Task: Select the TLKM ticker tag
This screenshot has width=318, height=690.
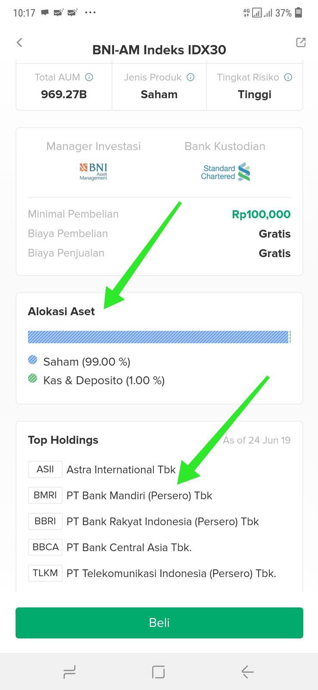Action: [45, 573]
